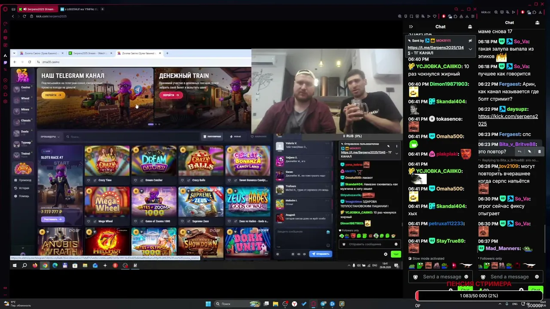
Task: Favorite the Zeus vs Hades game
Action: pyautogui.click(x=229, y=221)
